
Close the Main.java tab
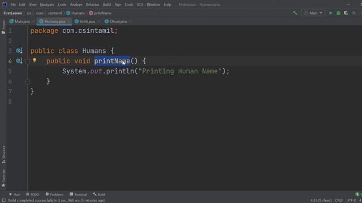pos(33,21)
